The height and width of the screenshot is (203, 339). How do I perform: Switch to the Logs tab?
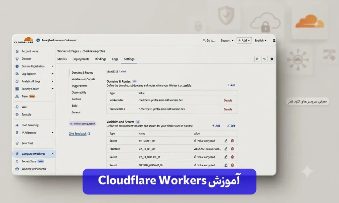pyautogui.click(x=115, y=59)
